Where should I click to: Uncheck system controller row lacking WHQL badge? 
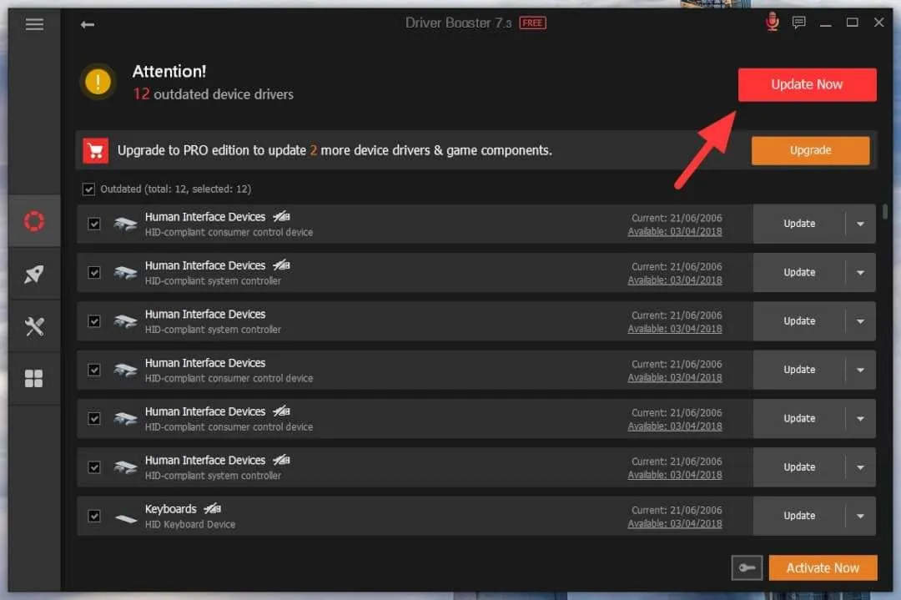coord(94,321)
